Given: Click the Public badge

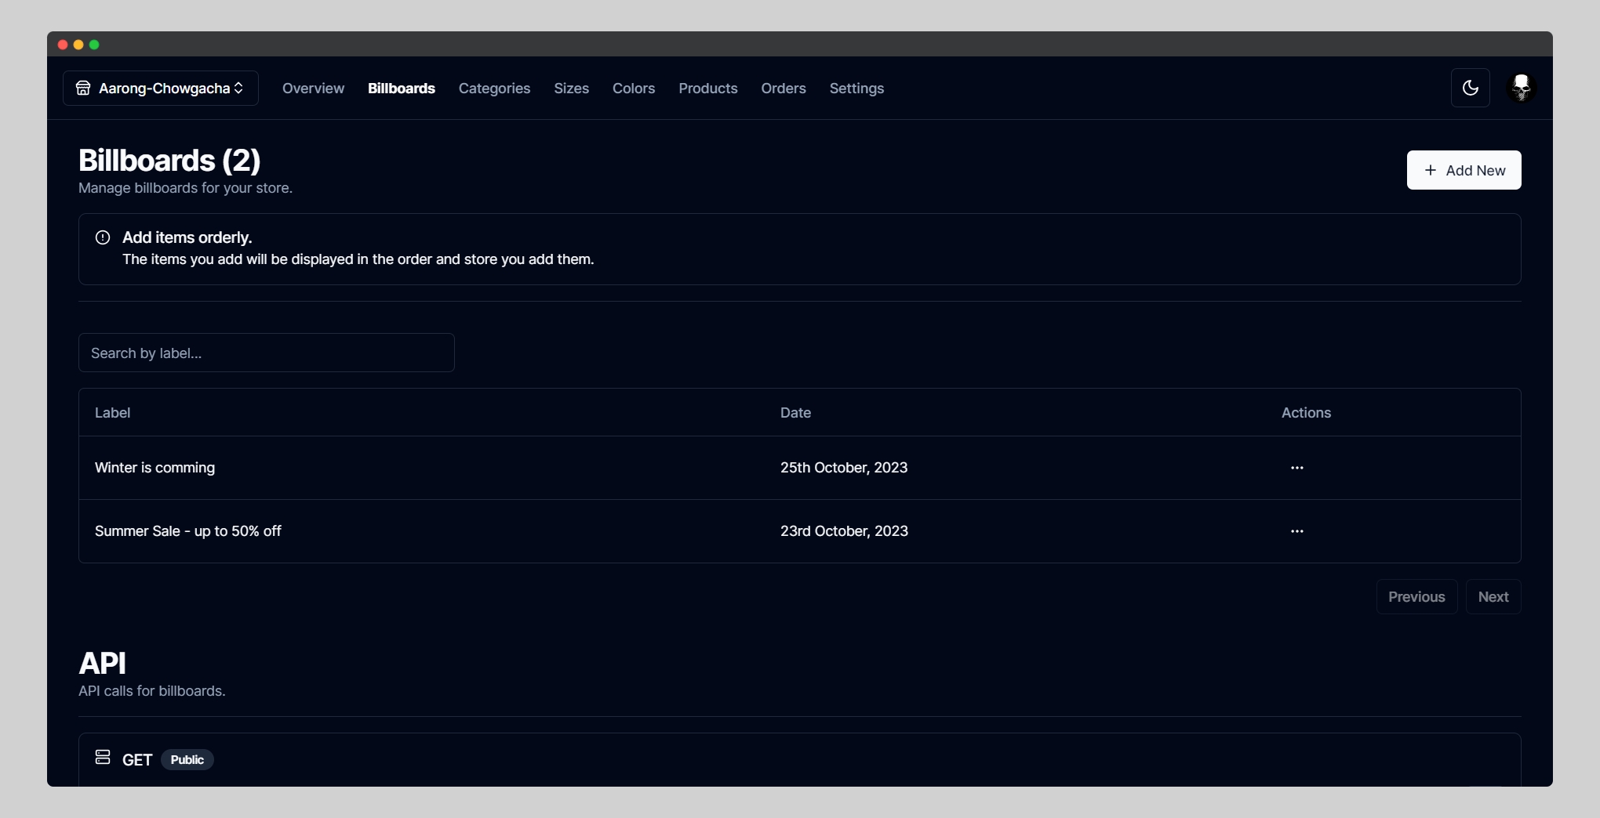Looking at the screenshot, I should point(187,760).
